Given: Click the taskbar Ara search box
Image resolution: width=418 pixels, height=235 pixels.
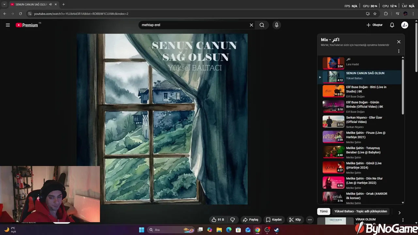Looking at the screenshot, I should coord(171,230).
